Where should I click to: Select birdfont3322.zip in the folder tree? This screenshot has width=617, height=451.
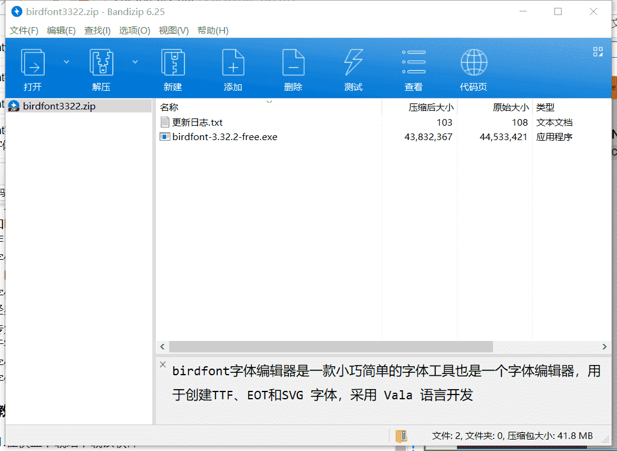[x=79, y=106]
